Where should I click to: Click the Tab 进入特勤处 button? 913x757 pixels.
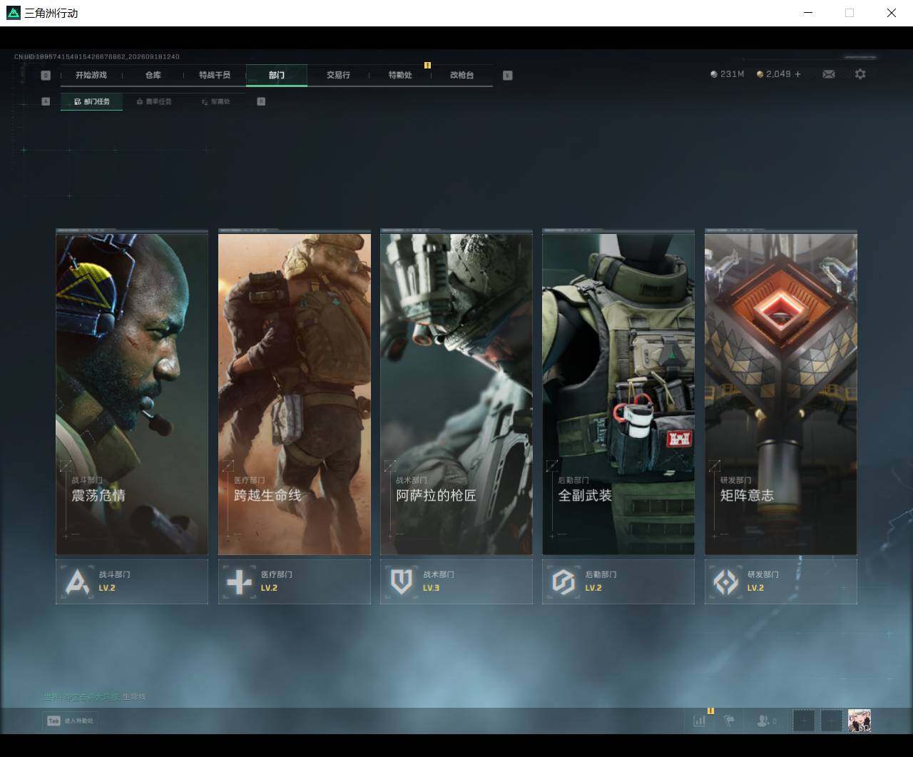coord(69,721)
